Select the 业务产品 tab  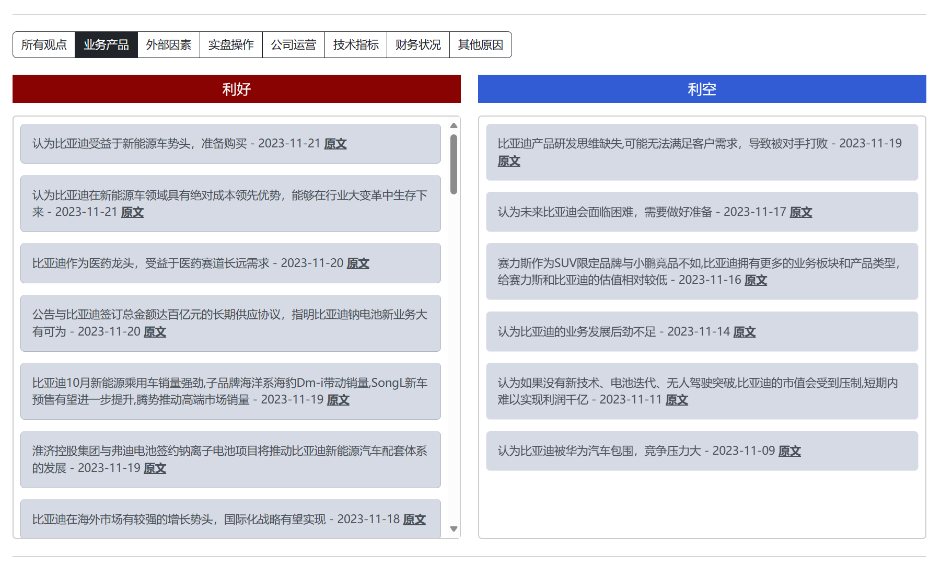106,45
